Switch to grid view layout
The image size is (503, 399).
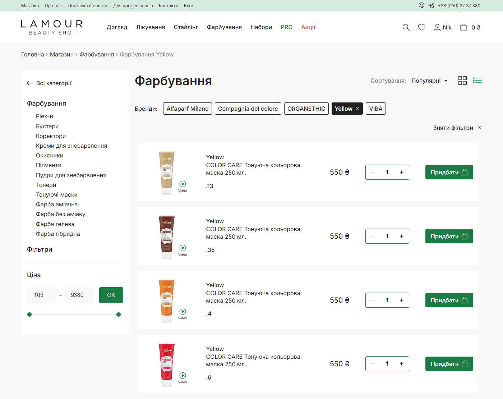point(462,81)
